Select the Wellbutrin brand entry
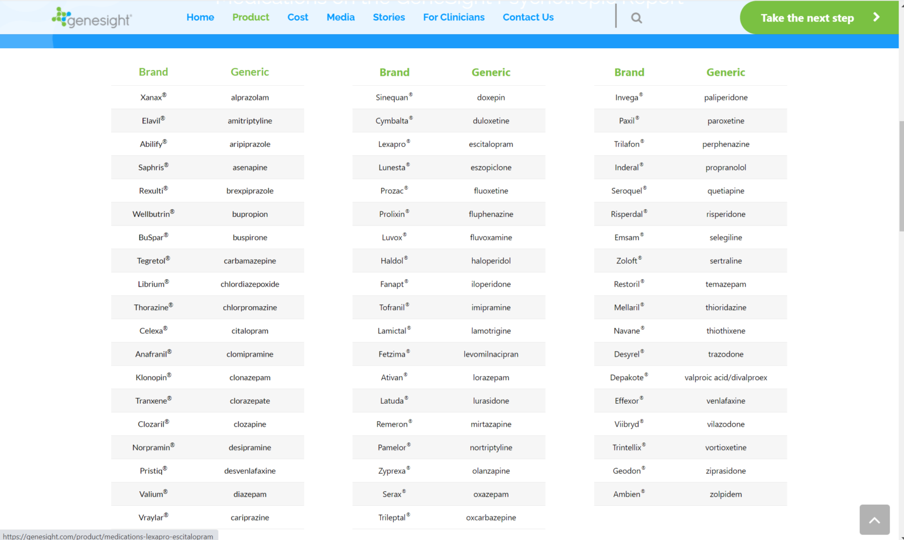Image resolution: width=904 pixels, height=540 pixels. pyautogui.click(x=153, y=214)
